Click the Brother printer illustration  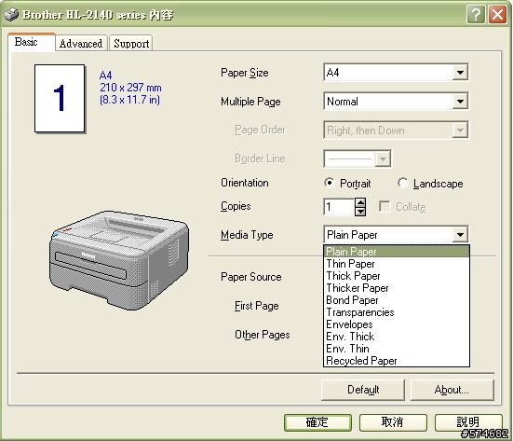coord(119,260)
